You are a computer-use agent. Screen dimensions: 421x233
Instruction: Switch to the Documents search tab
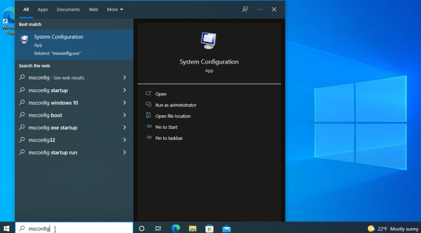[x=68, y=9]
